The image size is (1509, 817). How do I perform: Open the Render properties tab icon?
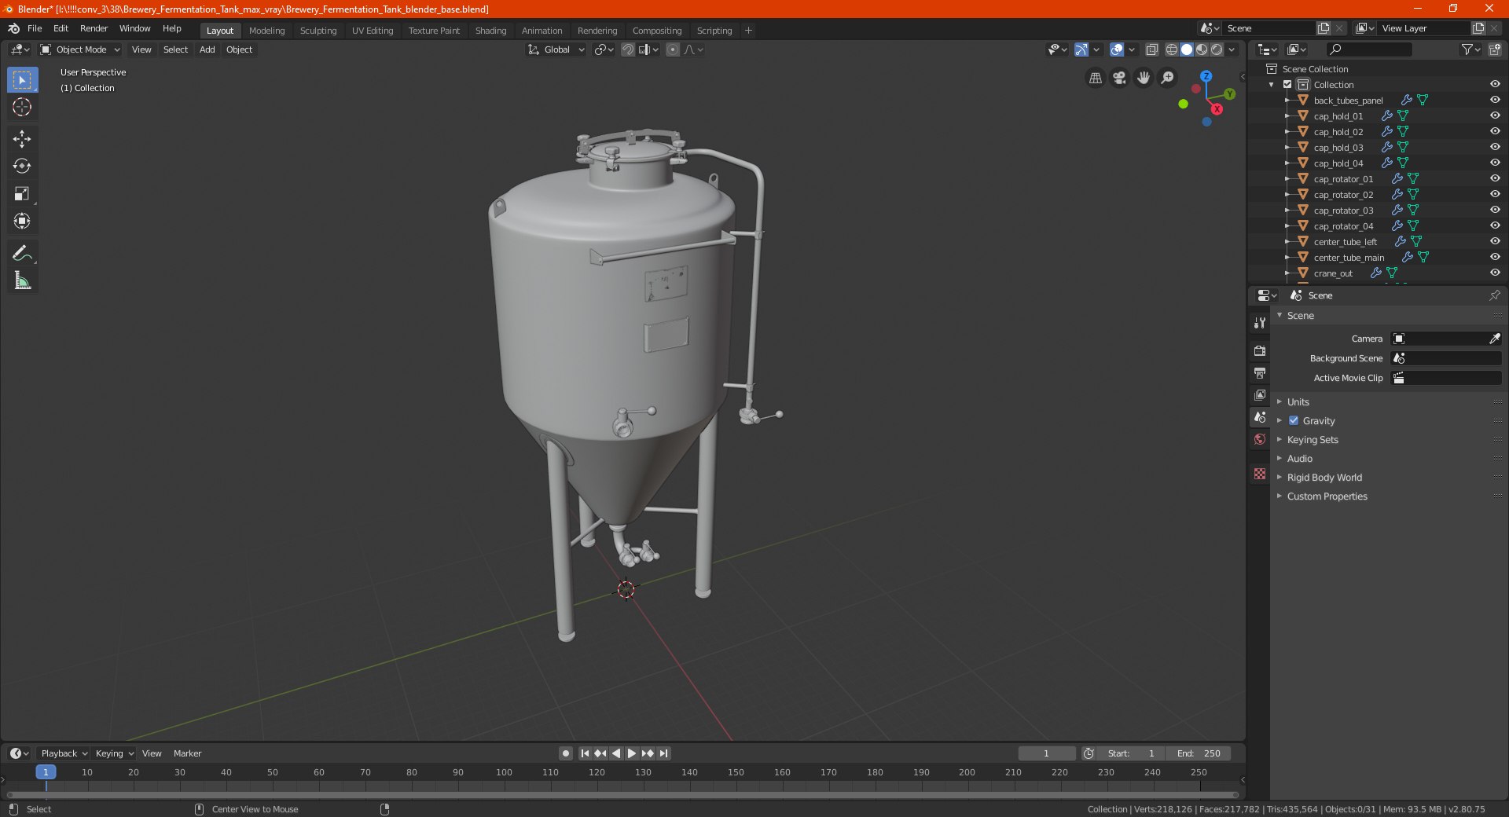tap(1260, 350)
